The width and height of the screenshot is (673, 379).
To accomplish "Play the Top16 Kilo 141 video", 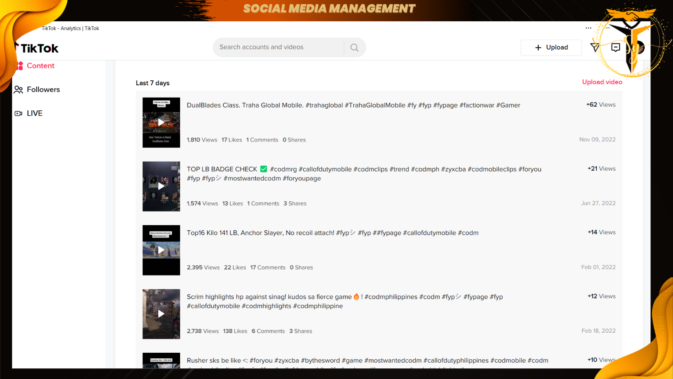I will point(161,250).
